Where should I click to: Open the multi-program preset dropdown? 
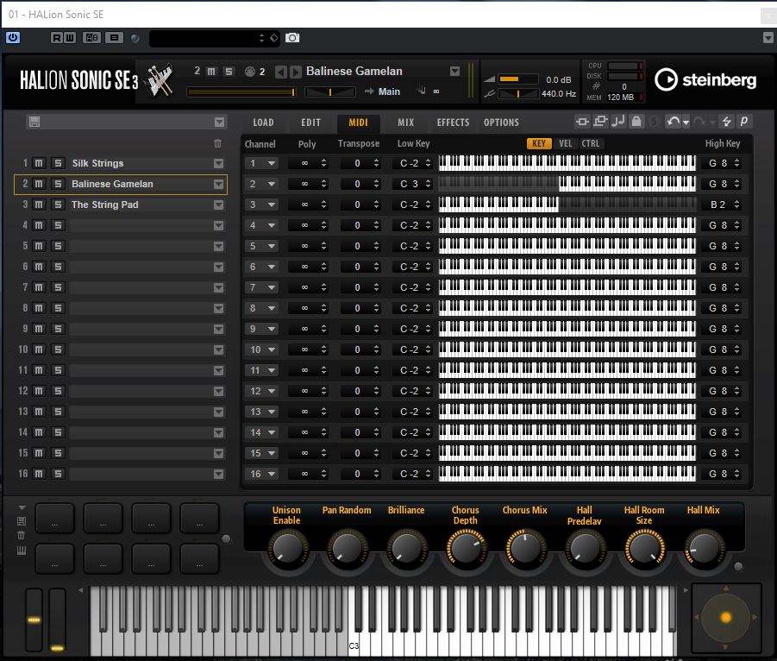tap(219, 122)
